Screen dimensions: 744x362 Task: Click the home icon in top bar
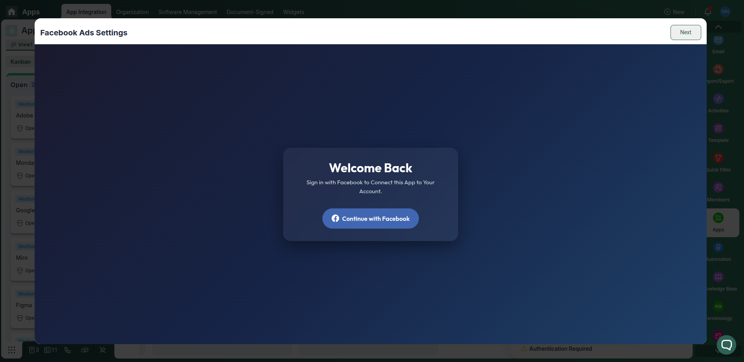click(12, 12)
